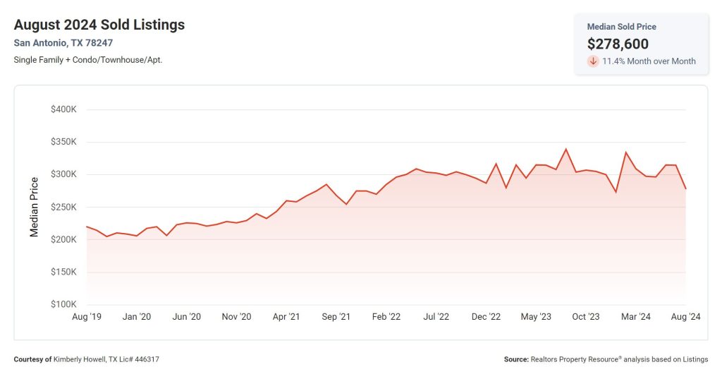
Task: Click the Mar '24 x-axis label
Action: point(635,317)
